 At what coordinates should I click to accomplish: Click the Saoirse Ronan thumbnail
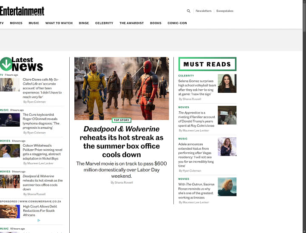click(x=227, y=187)
